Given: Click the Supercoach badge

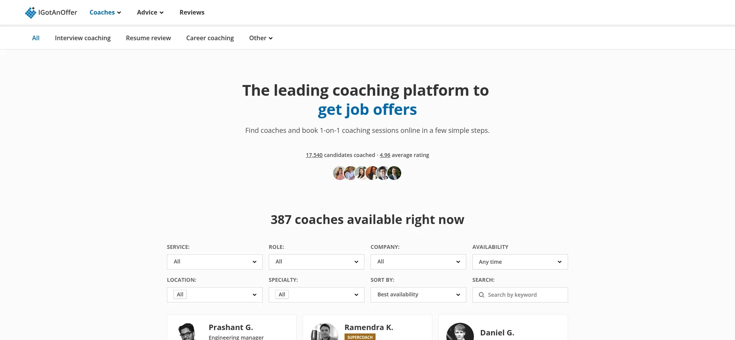Looking at the screenshot, I should coord(360,337).
